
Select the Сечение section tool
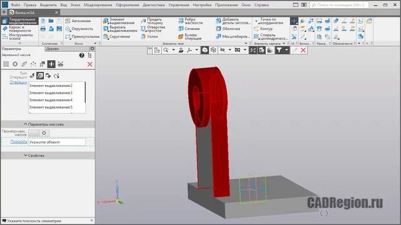coord(189,29)
